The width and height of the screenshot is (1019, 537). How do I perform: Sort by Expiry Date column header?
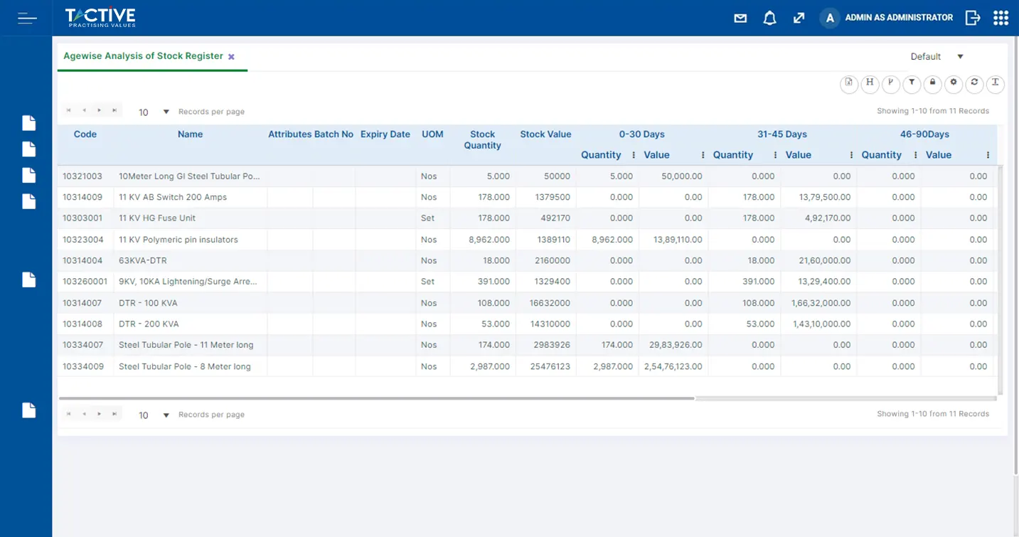click(385, 134)
